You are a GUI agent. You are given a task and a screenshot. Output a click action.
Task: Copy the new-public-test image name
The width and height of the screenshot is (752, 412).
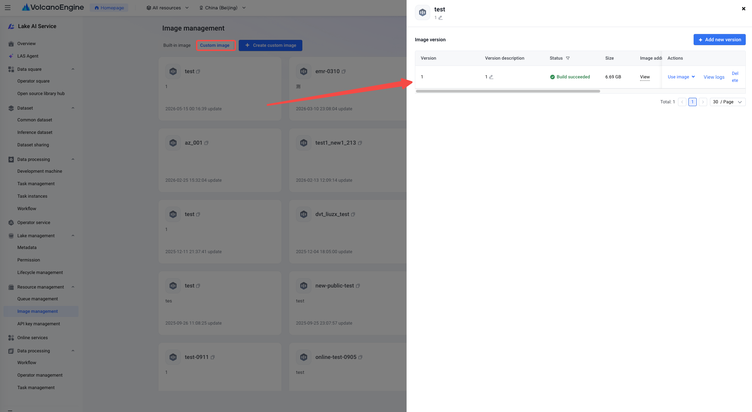[x=358, y=286]
